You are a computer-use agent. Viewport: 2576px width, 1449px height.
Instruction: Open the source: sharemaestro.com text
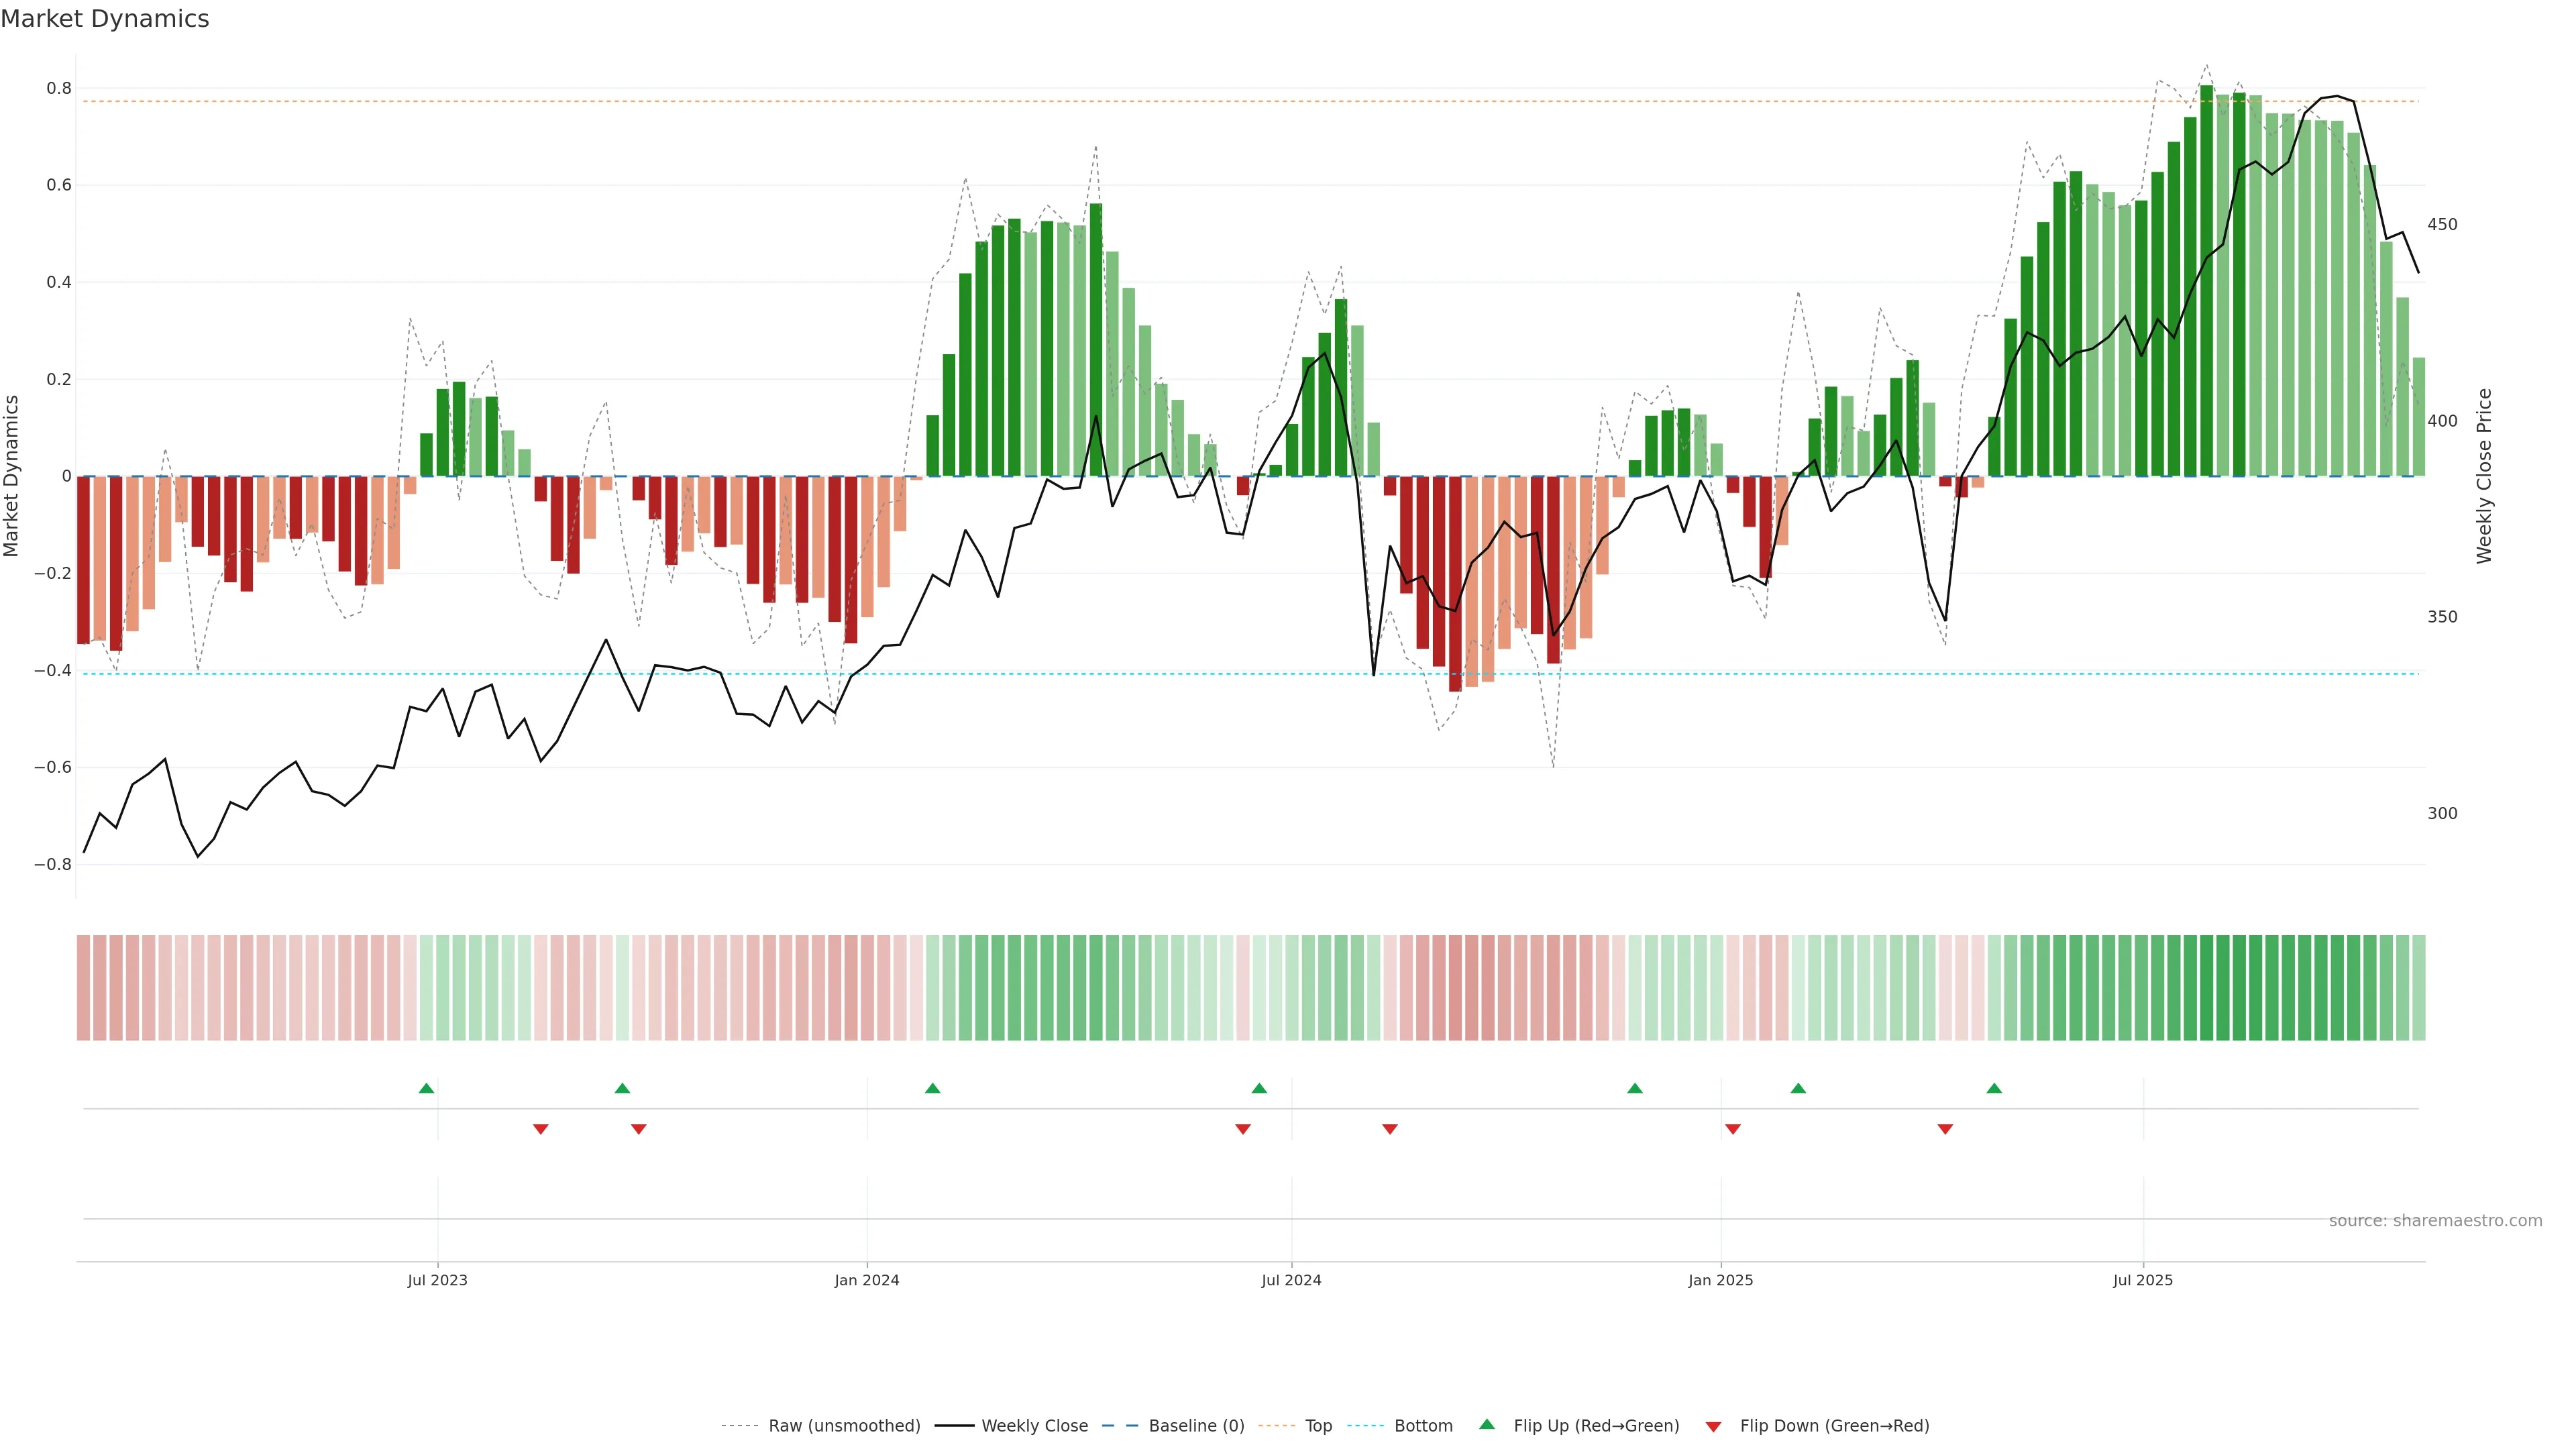coord(2435,1221)
